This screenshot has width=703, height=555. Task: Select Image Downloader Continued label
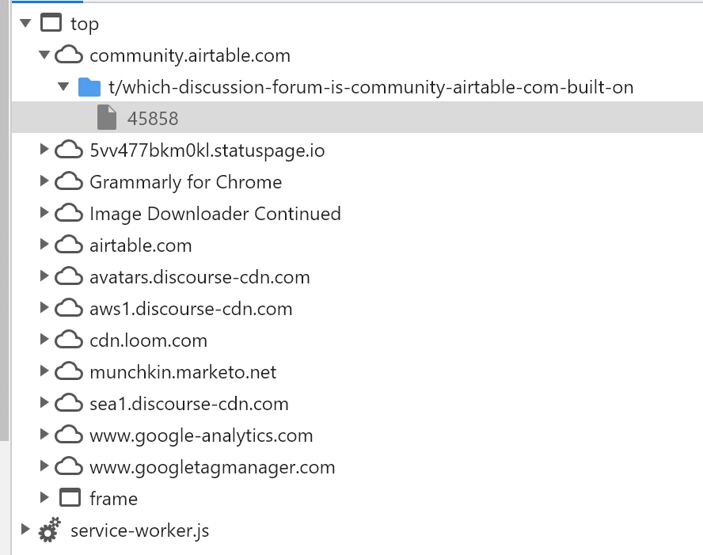[215, 214]
